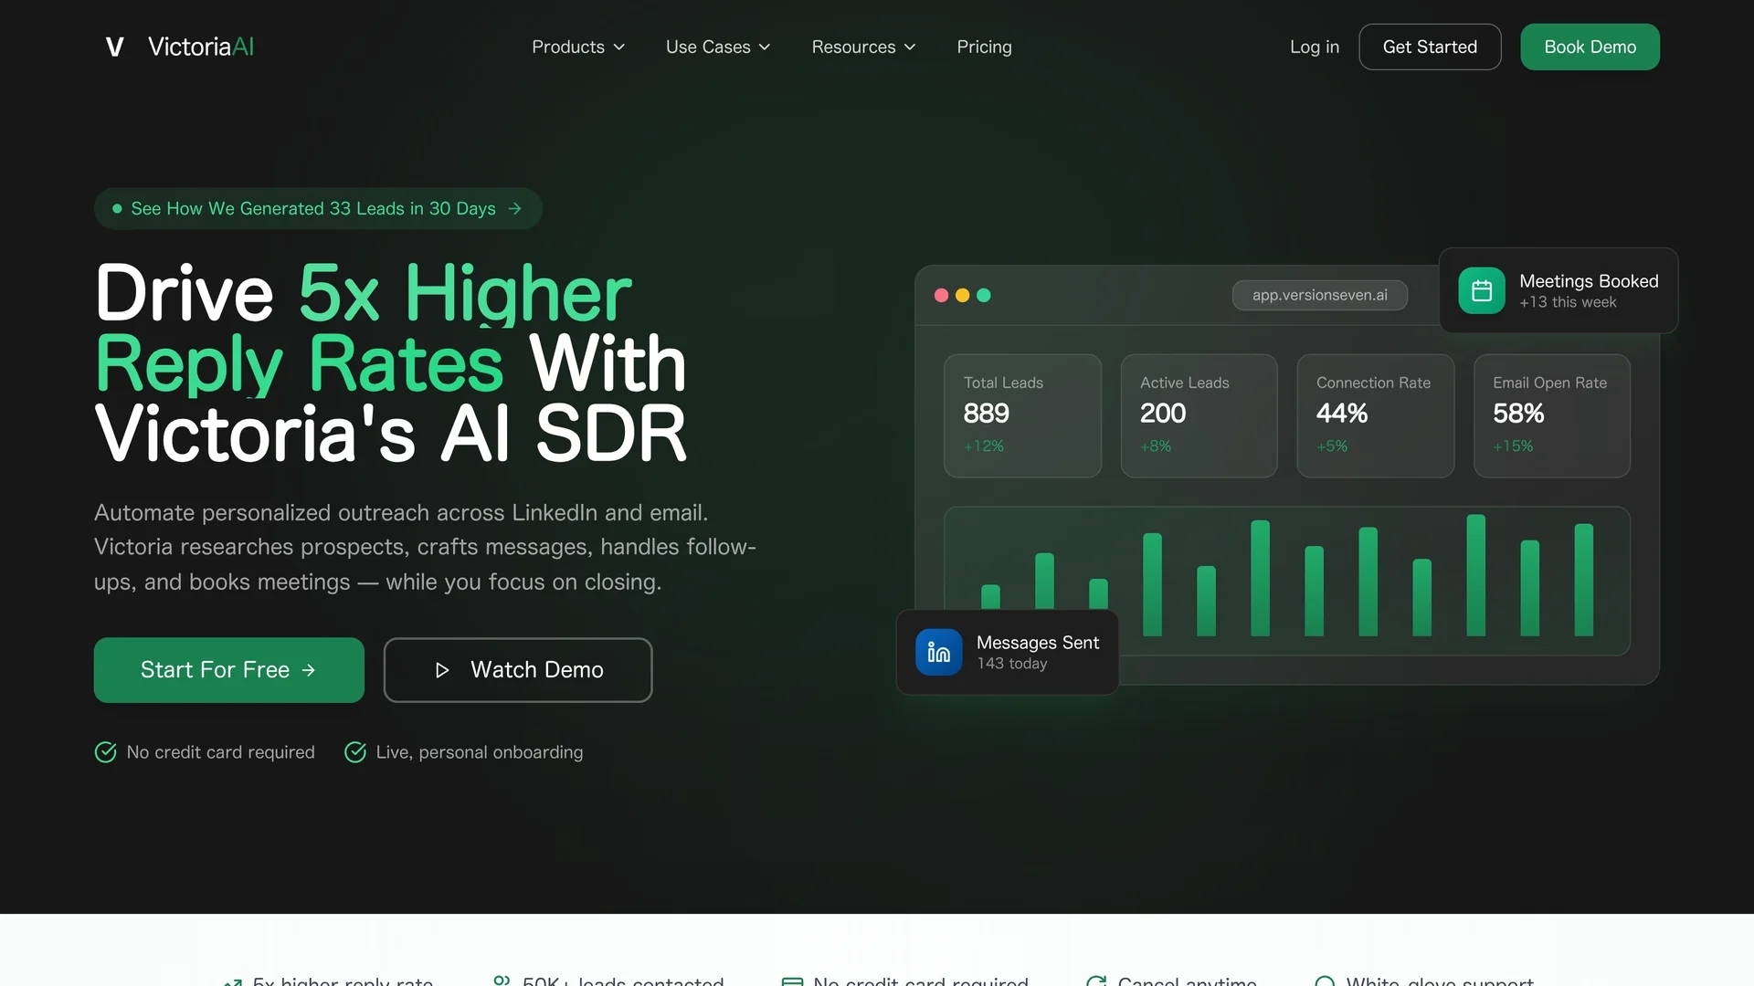Click the play icon on Watch Demo

(442, 670)
